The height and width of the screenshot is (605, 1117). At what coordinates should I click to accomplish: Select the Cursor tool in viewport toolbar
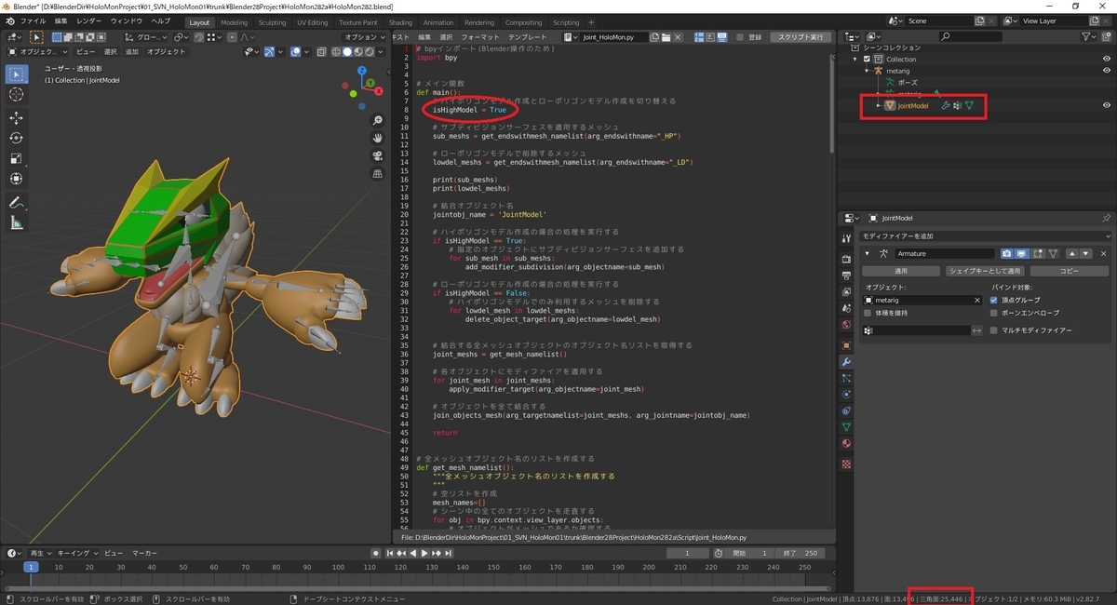tap(17, 95)
